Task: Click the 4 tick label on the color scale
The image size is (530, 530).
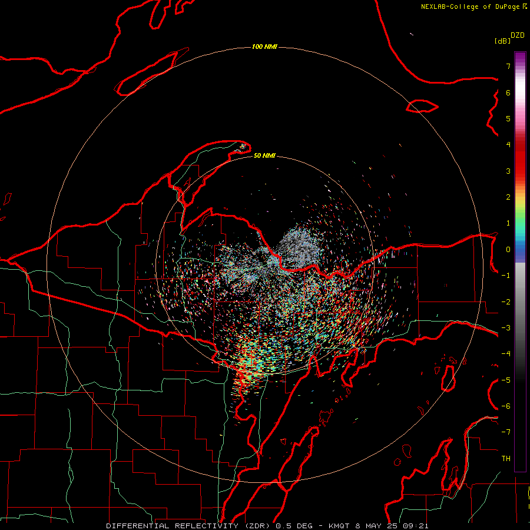Action: [x=508, y=145]
